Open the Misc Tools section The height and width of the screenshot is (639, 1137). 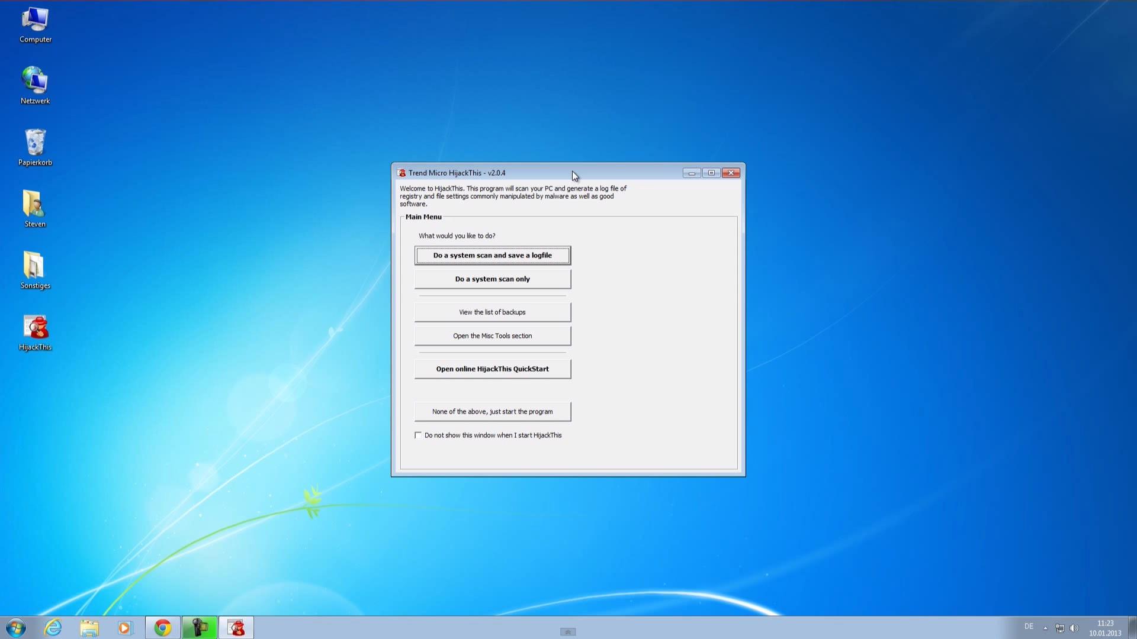click(492, 335)
